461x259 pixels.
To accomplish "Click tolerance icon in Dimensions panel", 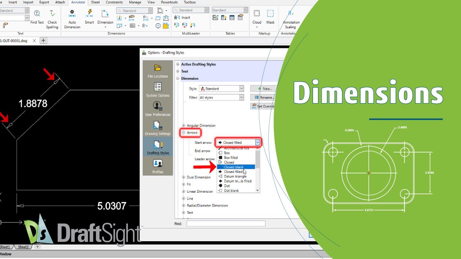I will click(132, 26).
